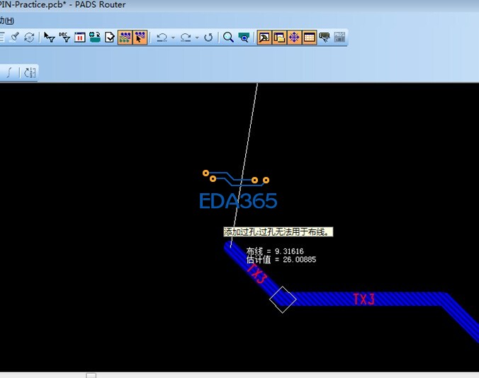
Task: Toggle the Output Window button
Action: pos(264,38)
